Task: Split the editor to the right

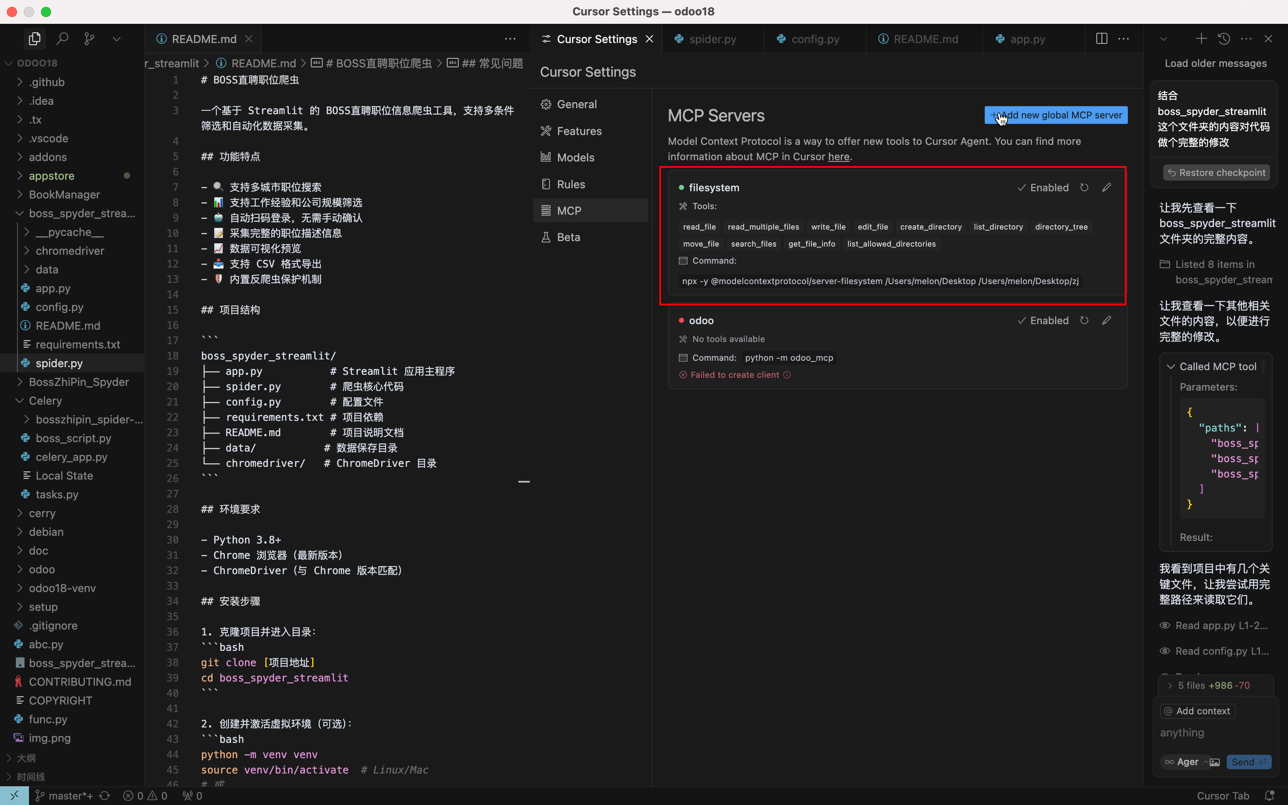Action: pyautogui.click(x=1101, y=39)
